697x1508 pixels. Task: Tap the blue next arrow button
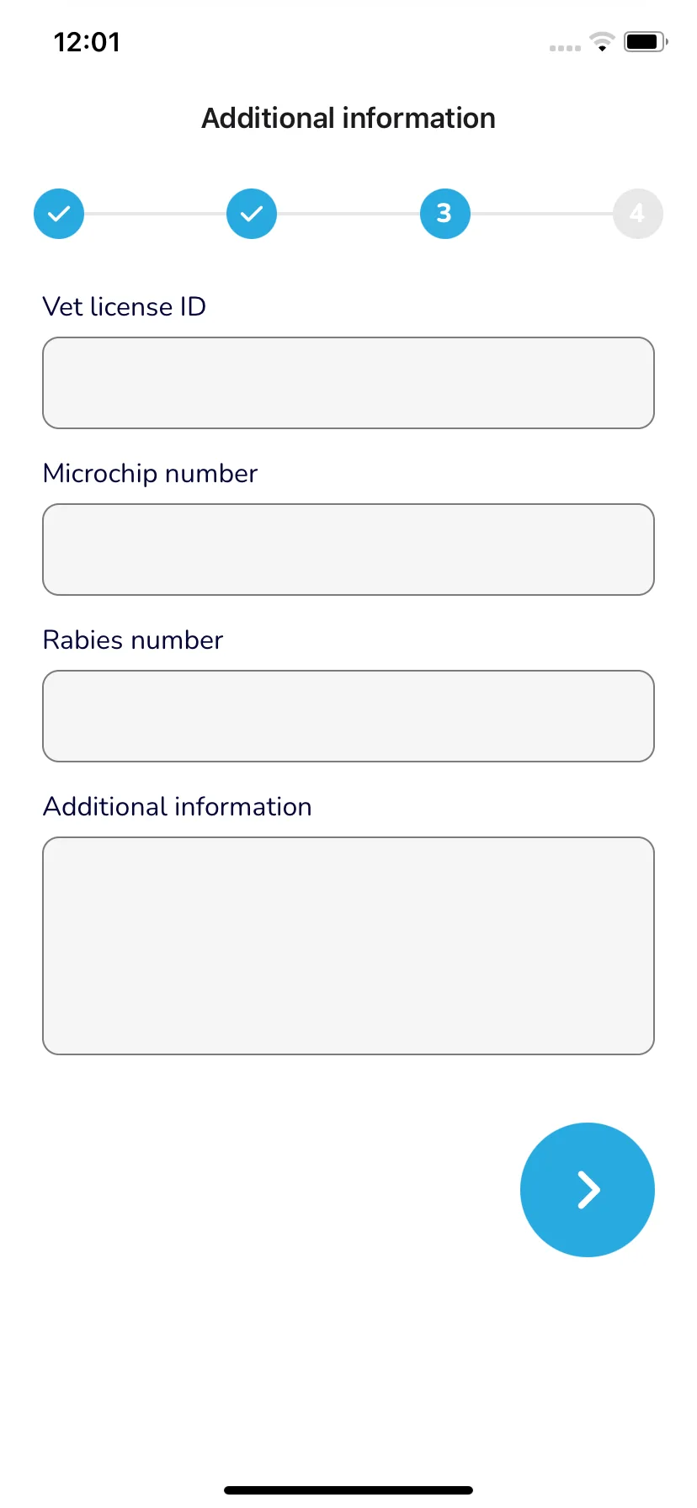(588, 1190)
